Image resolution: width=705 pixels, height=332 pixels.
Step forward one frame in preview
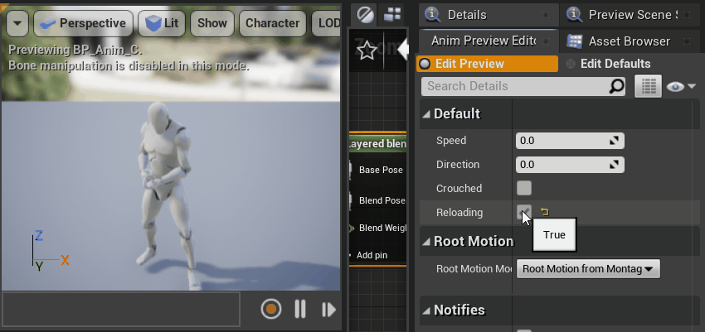pos(329,310)
